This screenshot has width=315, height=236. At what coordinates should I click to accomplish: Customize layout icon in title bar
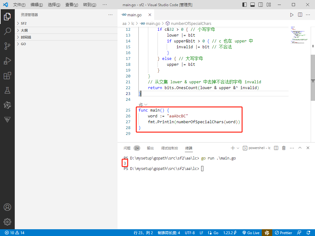(269, 5)
